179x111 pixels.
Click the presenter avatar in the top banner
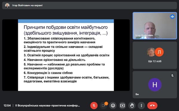7,5
